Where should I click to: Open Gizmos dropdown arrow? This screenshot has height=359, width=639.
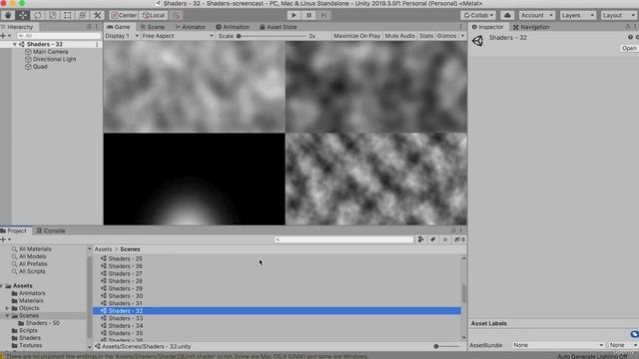click(x=462, y=36)
